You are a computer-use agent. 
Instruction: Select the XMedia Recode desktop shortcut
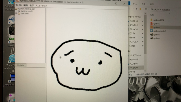click(10, 80)
